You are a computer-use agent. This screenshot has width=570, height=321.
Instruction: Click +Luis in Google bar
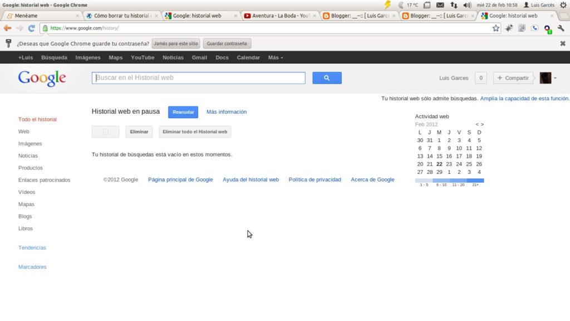click(x=26, y=57)
